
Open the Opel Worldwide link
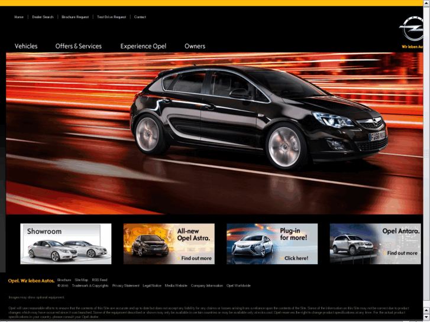tap(238, 285)
